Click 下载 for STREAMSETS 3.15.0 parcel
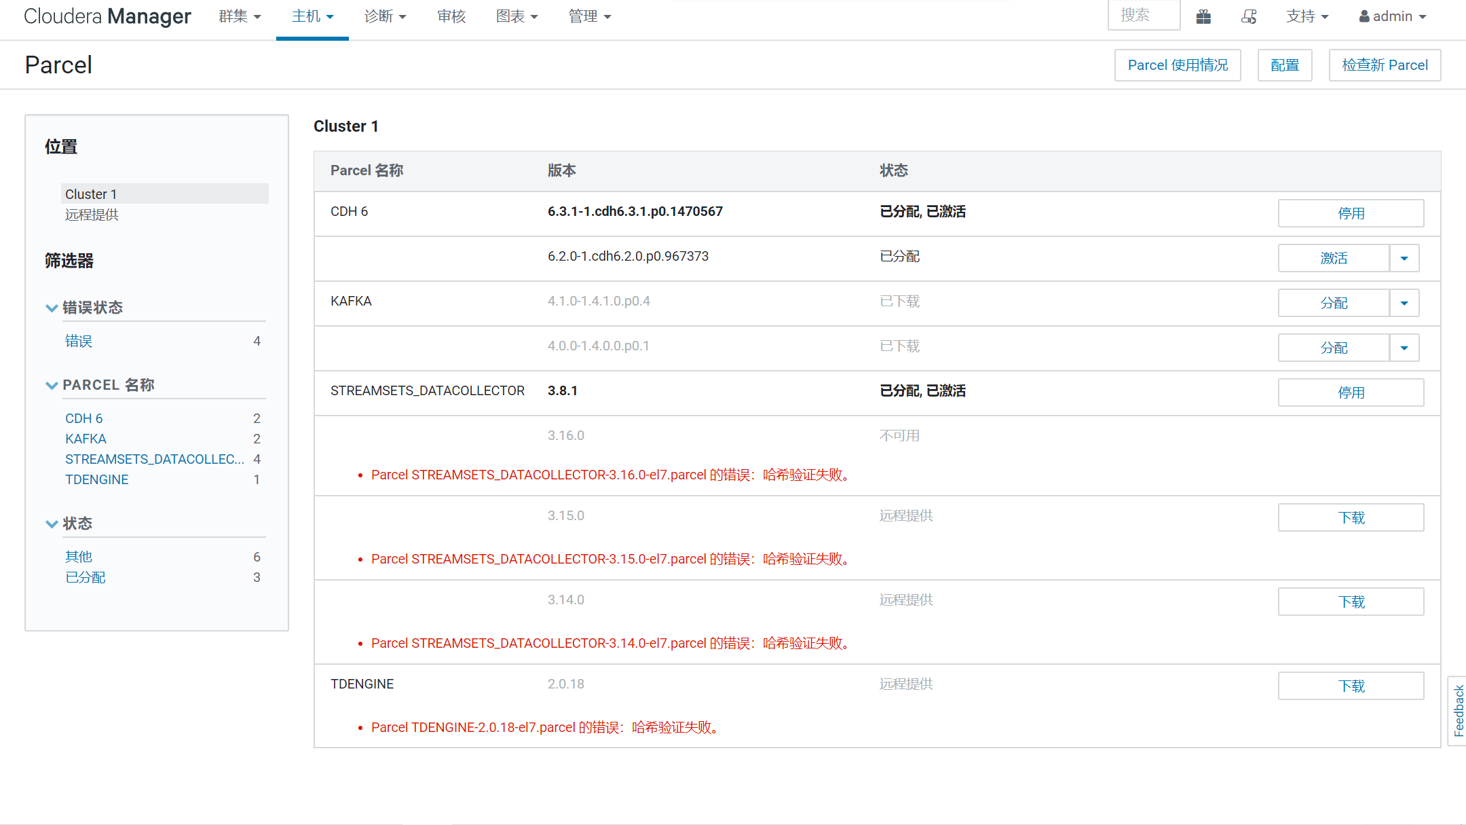This screenshot has height=825, width=1466. click(1351, 517)
